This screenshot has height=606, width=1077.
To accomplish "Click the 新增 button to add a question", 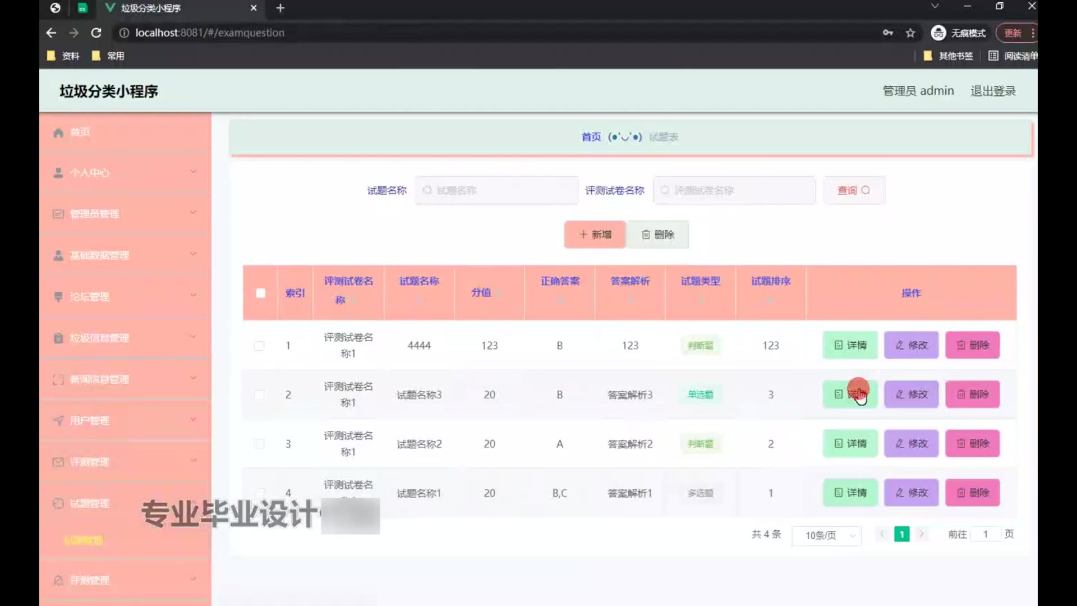I will [595, 235].
